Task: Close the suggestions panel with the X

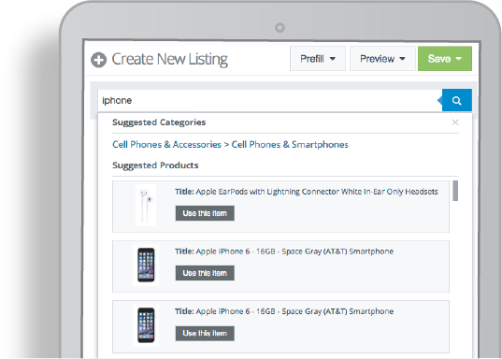Action: [x=455, y=122]
